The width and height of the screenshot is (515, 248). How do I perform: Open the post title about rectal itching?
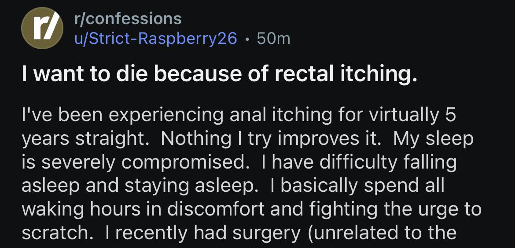219,75
